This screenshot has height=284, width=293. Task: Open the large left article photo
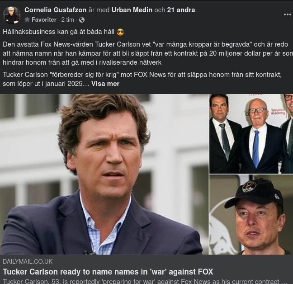click(x=104, y=174)
